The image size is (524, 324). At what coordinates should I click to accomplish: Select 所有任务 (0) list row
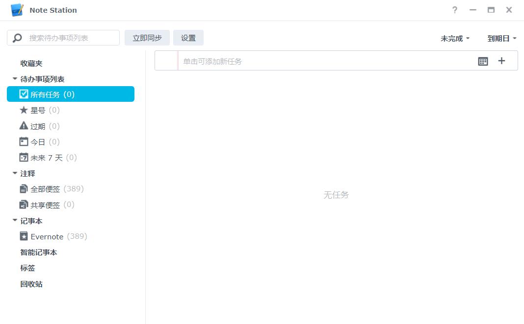[x=71, y=94]
